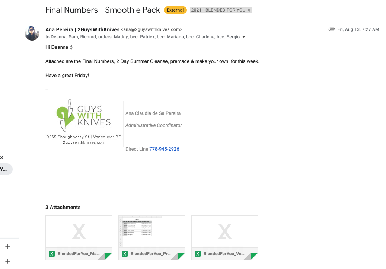Screen dimensions: 386x269
Task: Expand recipient details arrow after bcc list
Action: coord(244,37)
